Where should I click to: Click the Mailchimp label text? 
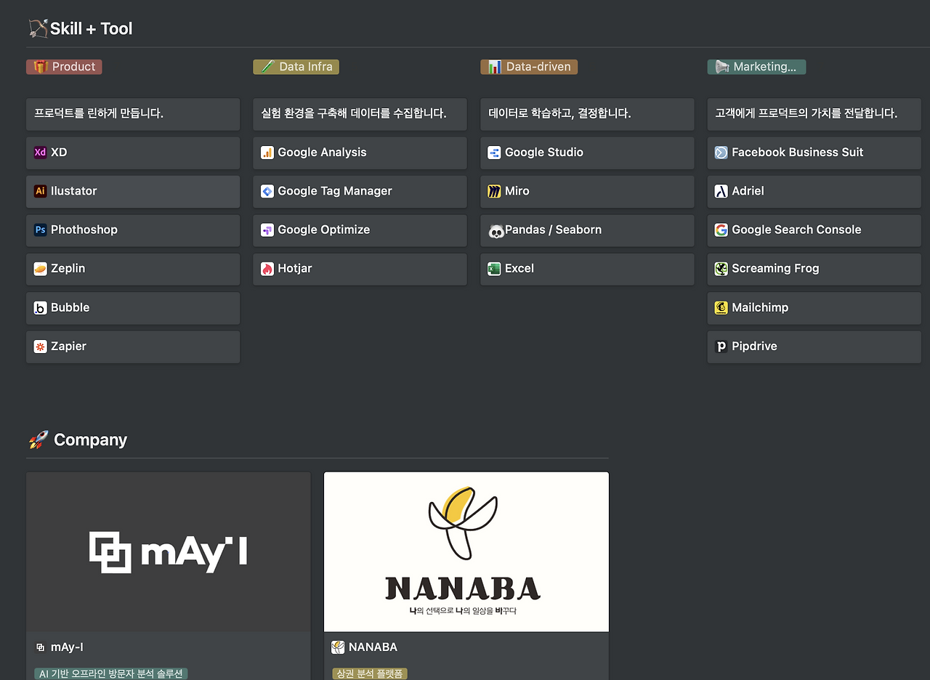coord(760,308)
